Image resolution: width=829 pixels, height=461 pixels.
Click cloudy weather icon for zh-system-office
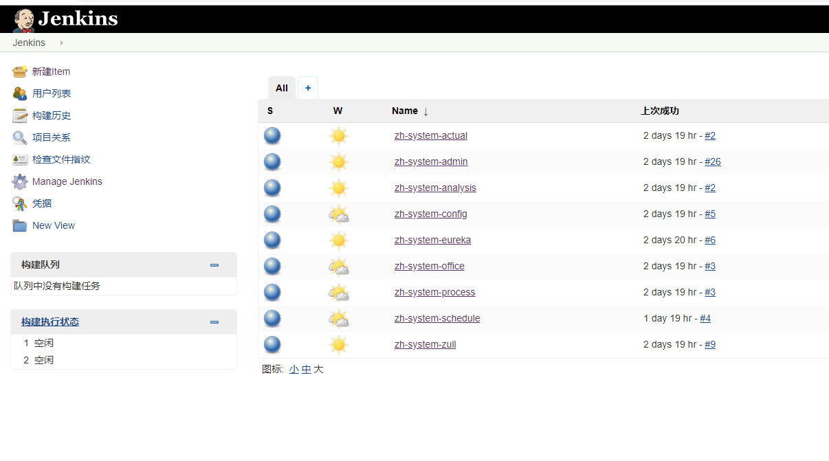339,267
